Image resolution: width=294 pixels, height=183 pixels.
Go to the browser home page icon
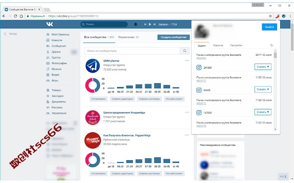21,16
